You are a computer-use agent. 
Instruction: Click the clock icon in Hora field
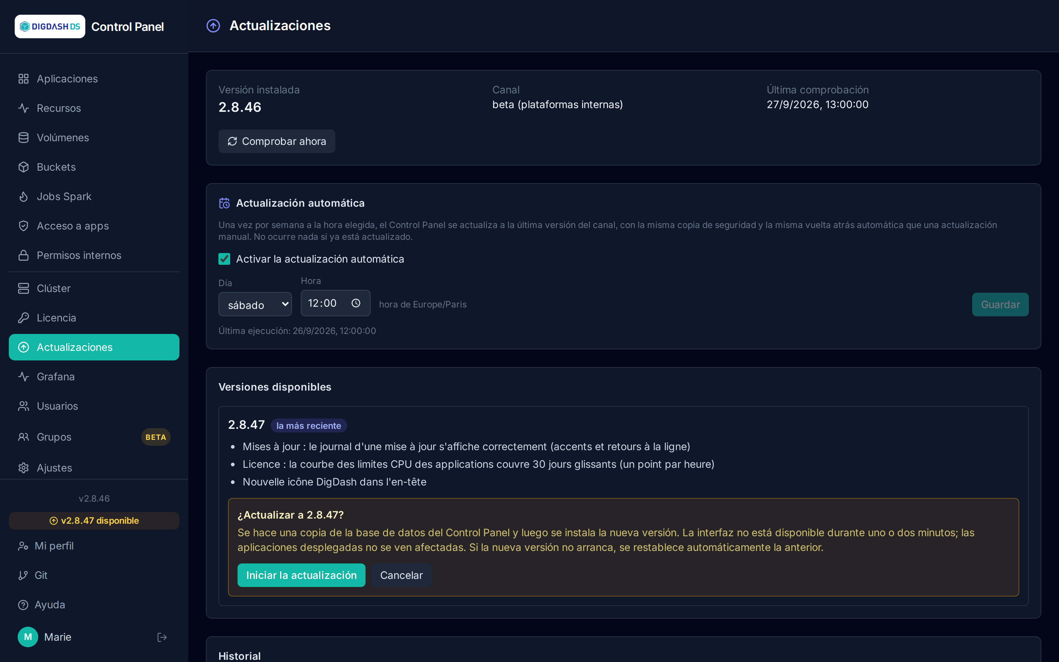pyautogui.click(x=356, y=303)
